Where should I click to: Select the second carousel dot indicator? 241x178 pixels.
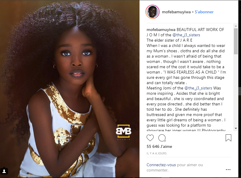[70, 172]
